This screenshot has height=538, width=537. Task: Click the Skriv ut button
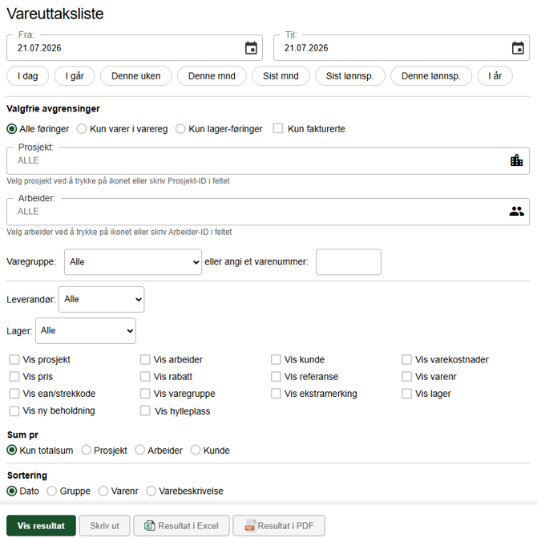click(x=104, y=526)
